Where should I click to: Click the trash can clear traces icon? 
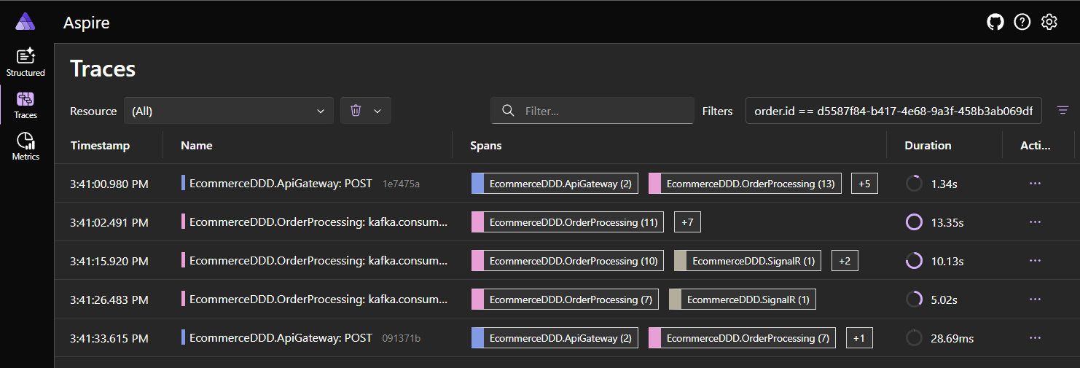coord(356,111)
